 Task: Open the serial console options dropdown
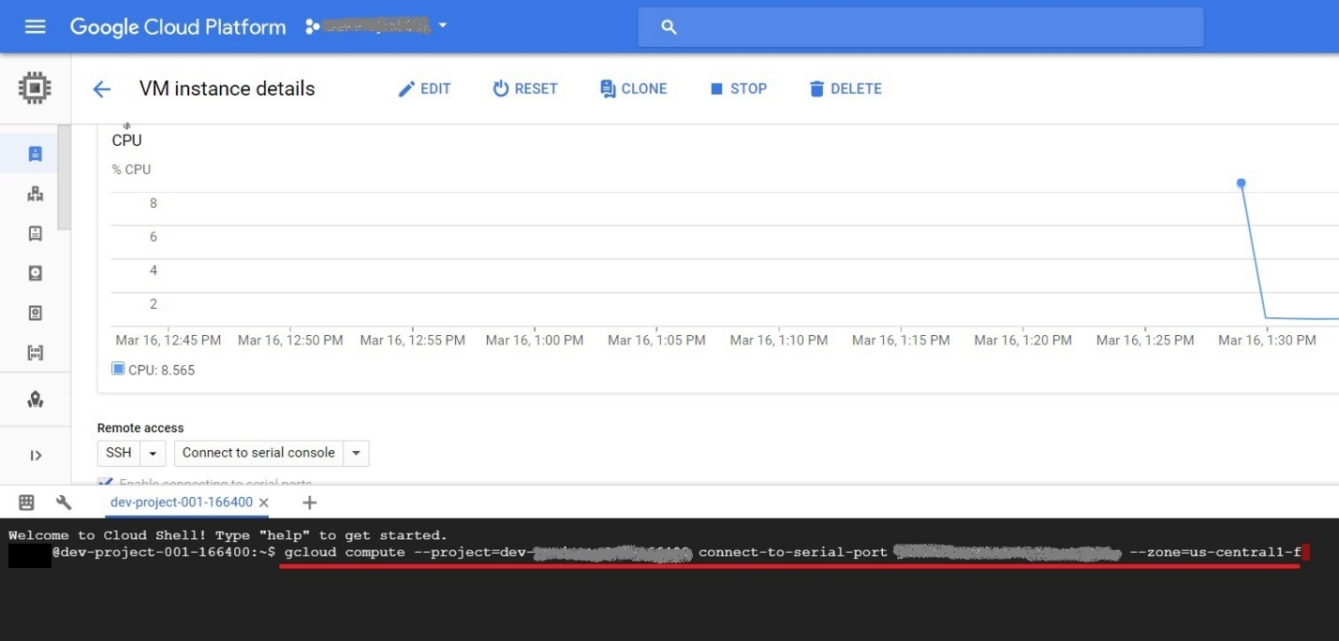point(356,452)
